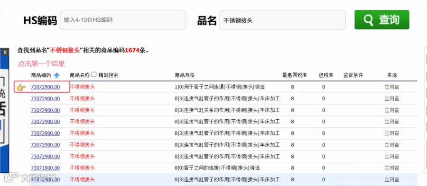The width and height of the screenshot is (427, 186).
Task: Click 不锈钢接头 name in the 73071900.00 row
Action: [82, 168]
